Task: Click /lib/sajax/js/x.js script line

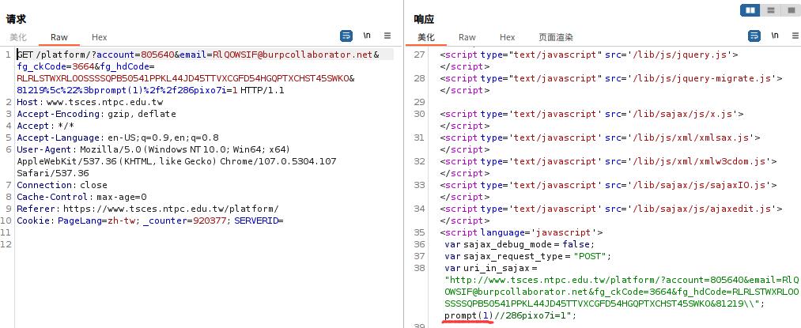Action: point(592,114)
